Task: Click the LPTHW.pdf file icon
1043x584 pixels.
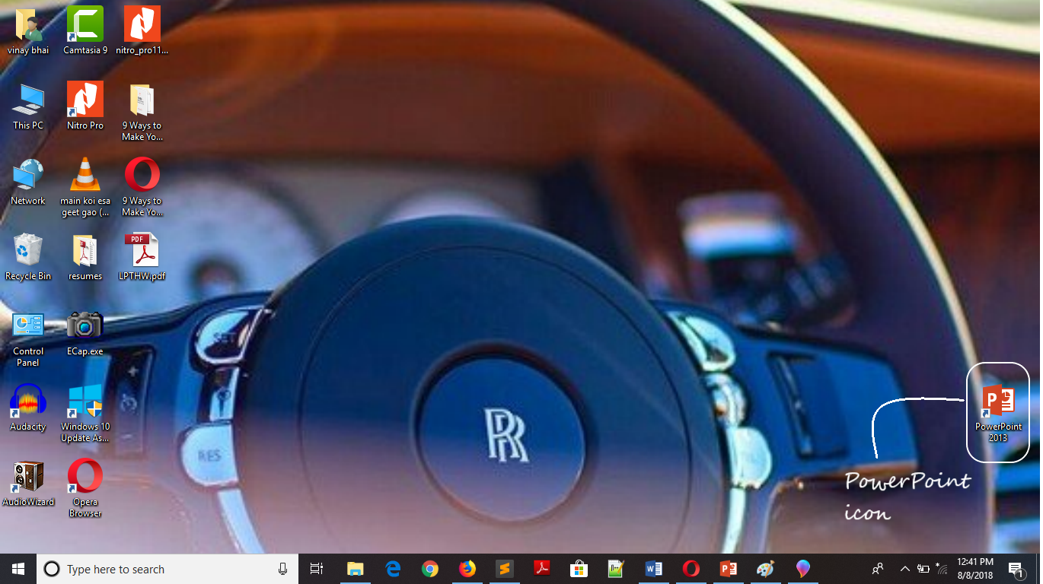Action: pyautogui.click(x=142, y=251)
